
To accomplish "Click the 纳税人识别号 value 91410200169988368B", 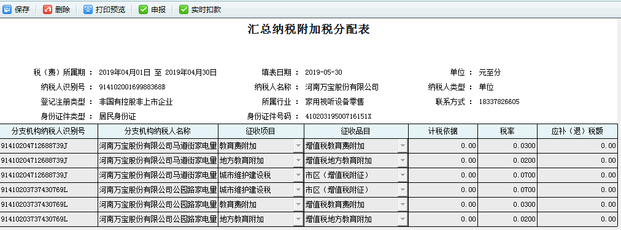I will tap(132, 87).
